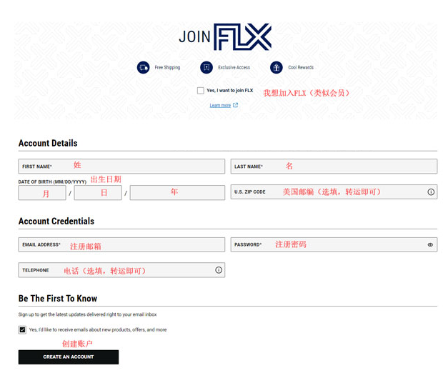Select the birth year (YYYY) field
Image resolution: width=448 pixels, height=378 pixels.
[177, 193]
